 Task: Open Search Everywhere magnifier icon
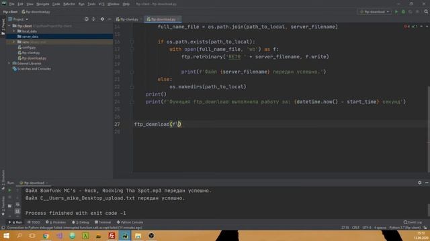click(426, 12)
